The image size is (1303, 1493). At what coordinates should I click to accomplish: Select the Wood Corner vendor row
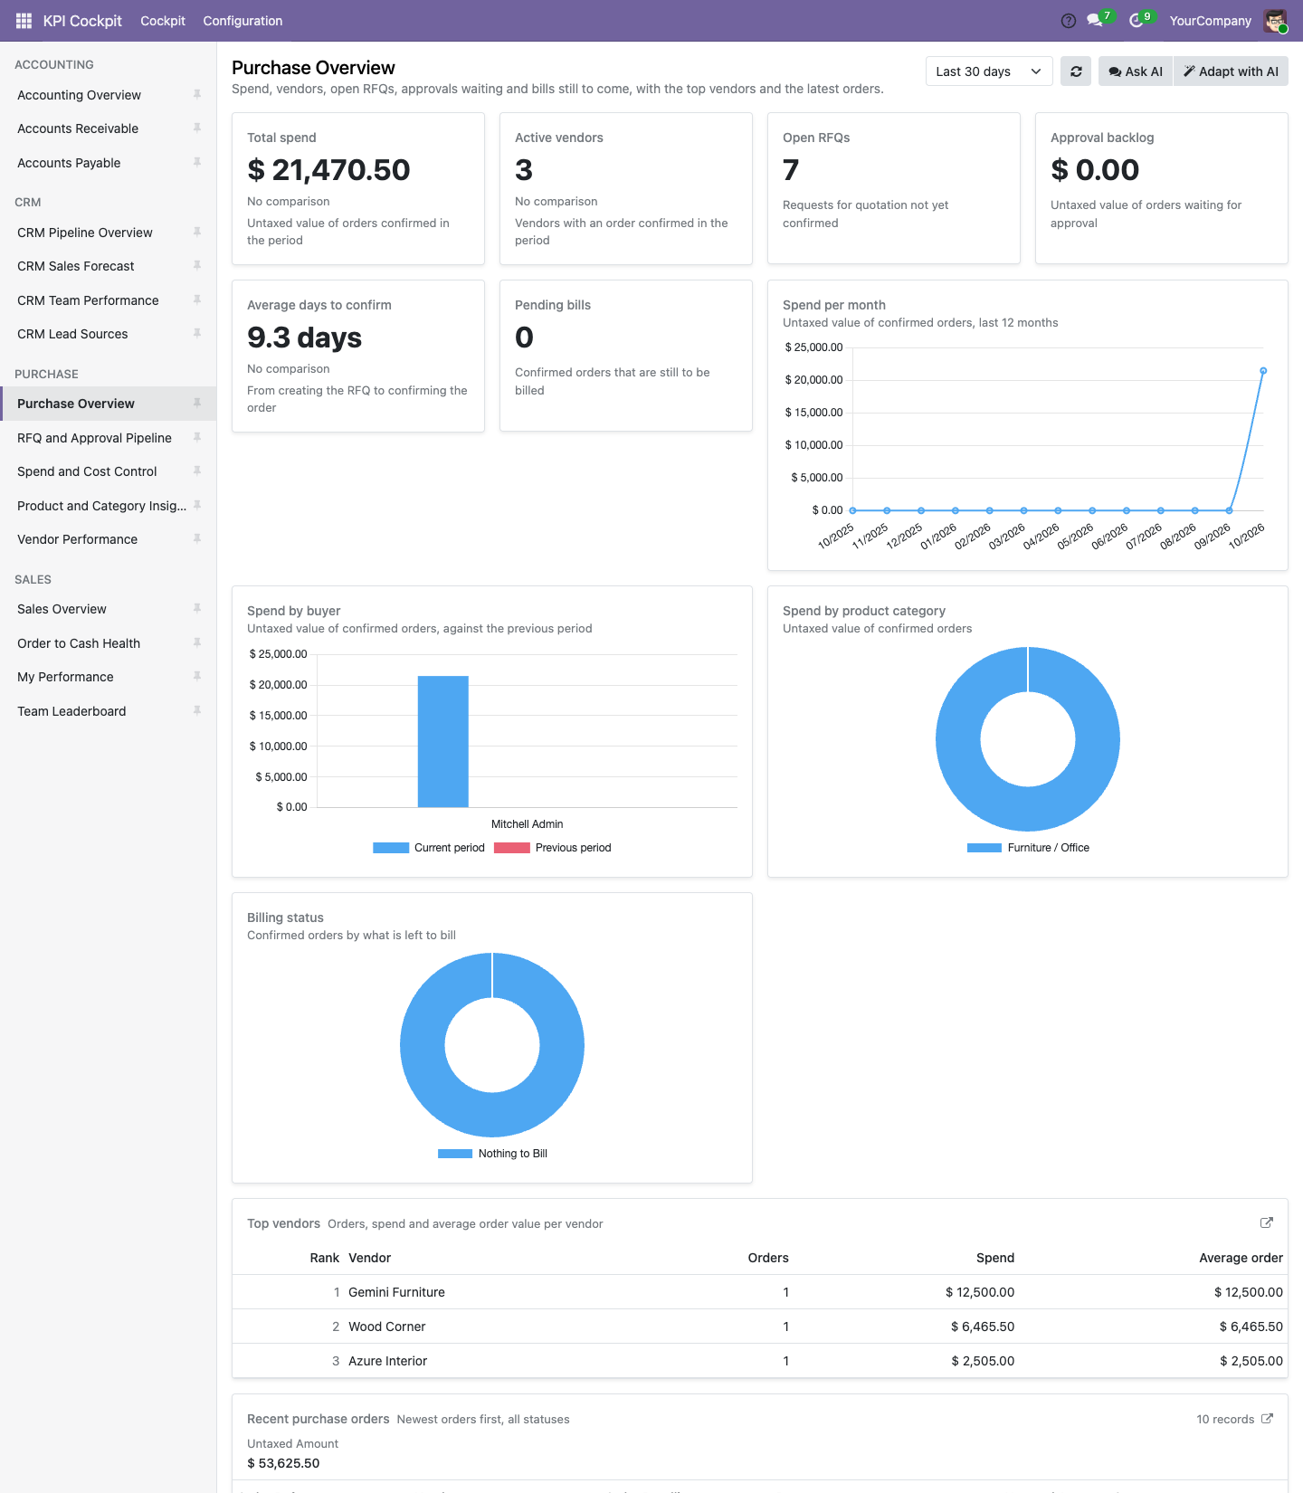[760, 1327]
